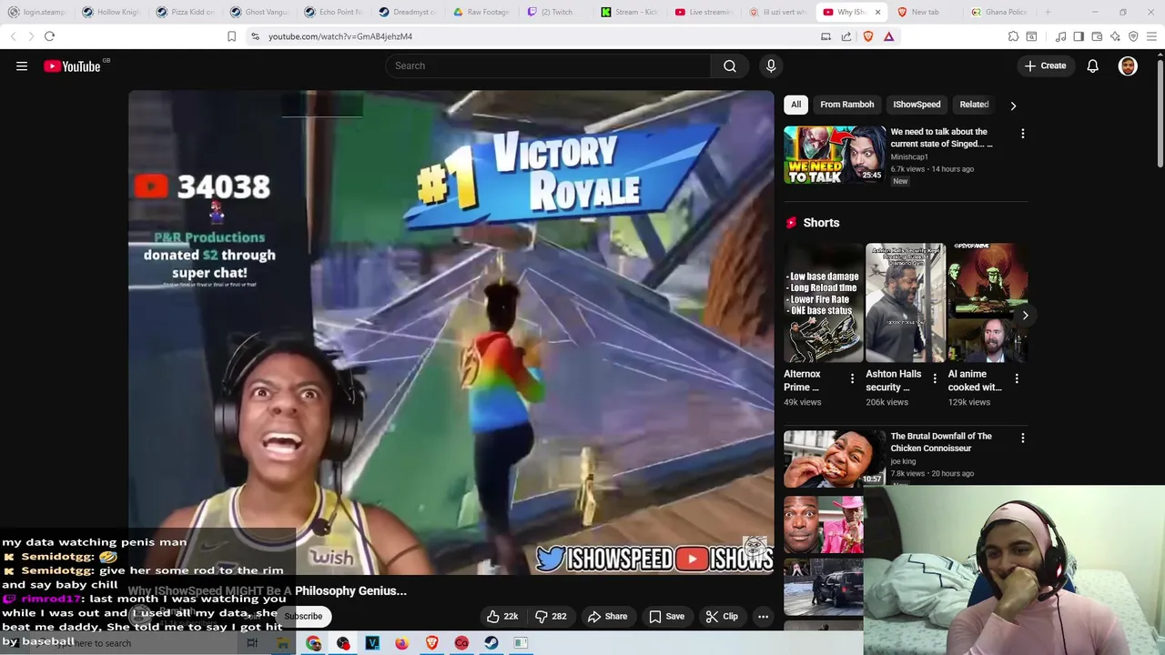This screenshot has height=655, width=1165.
Task: Open the Singed video thumbnail
Action: pyautogui.click(x=835, y=155)
